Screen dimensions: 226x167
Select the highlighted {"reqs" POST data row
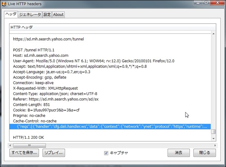110,127
